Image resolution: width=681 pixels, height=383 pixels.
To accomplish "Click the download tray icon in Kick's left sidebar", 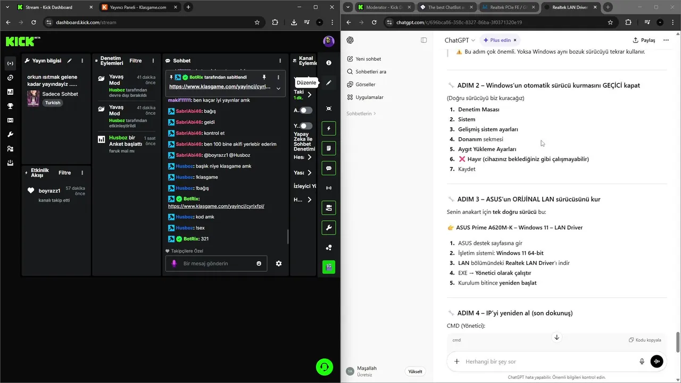I will click(x=10, y=163).
